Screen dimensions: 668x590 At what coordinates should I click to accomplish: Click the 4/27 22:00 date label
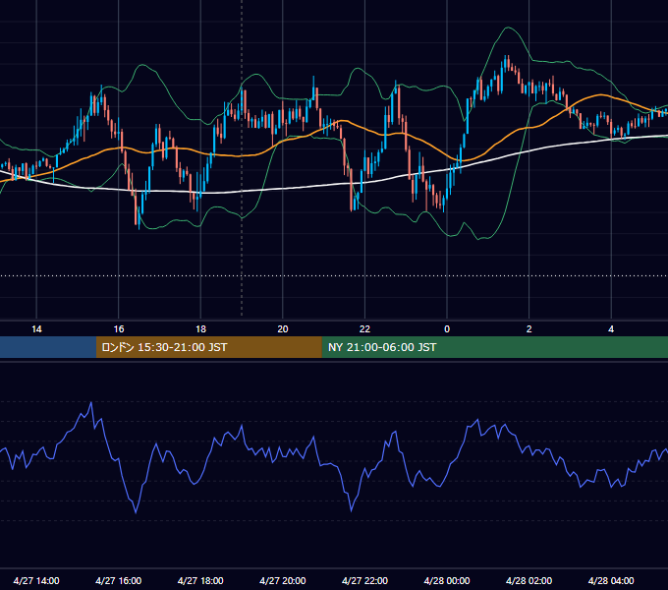point(364,580)
